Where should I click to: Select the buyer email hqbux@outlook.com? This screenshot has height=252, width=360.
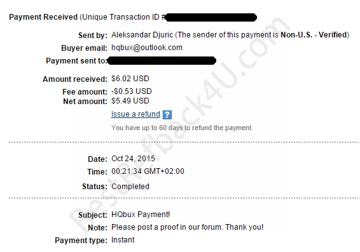(147, 48)
